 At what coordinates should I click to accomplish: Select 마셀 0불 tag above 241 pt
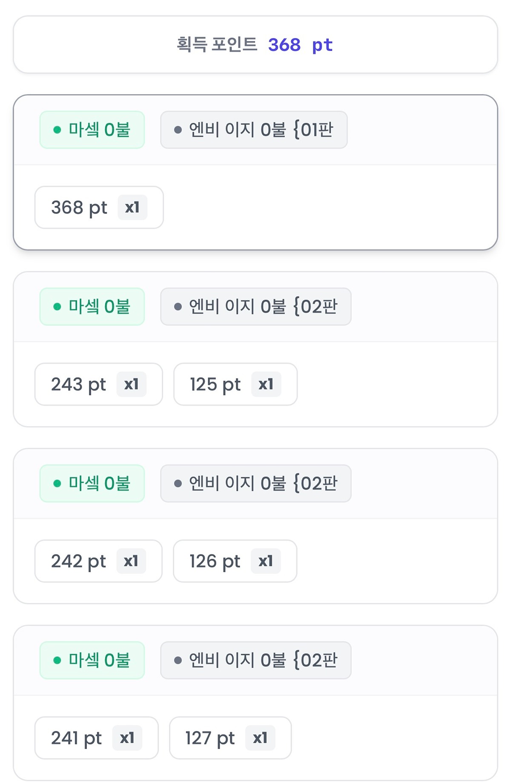(92, 661)
